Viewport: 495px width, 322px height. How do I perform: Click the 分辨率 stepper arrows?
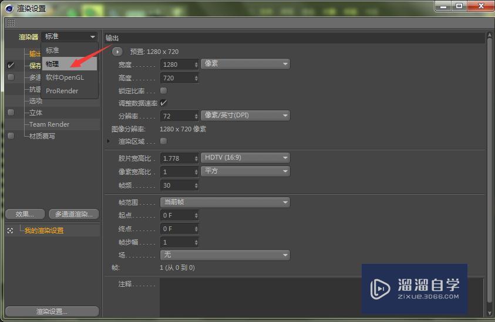coord(196,116)
